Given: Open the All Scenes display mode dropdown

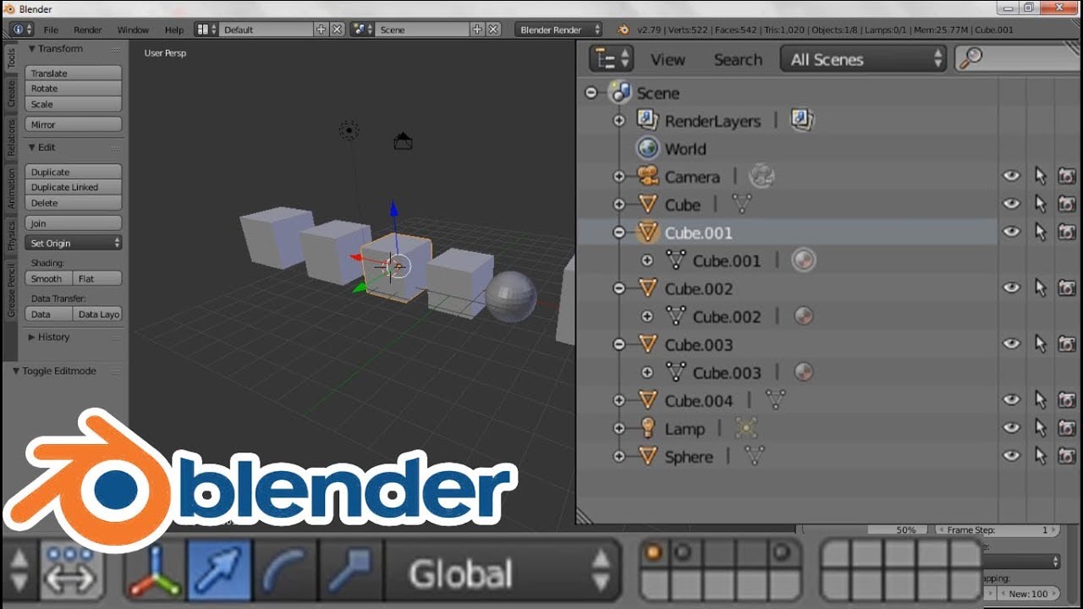Looking at the screenshot, I should click(863, 59).
